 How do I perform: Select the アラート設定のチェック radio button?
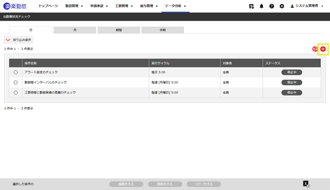click(15, 72)
